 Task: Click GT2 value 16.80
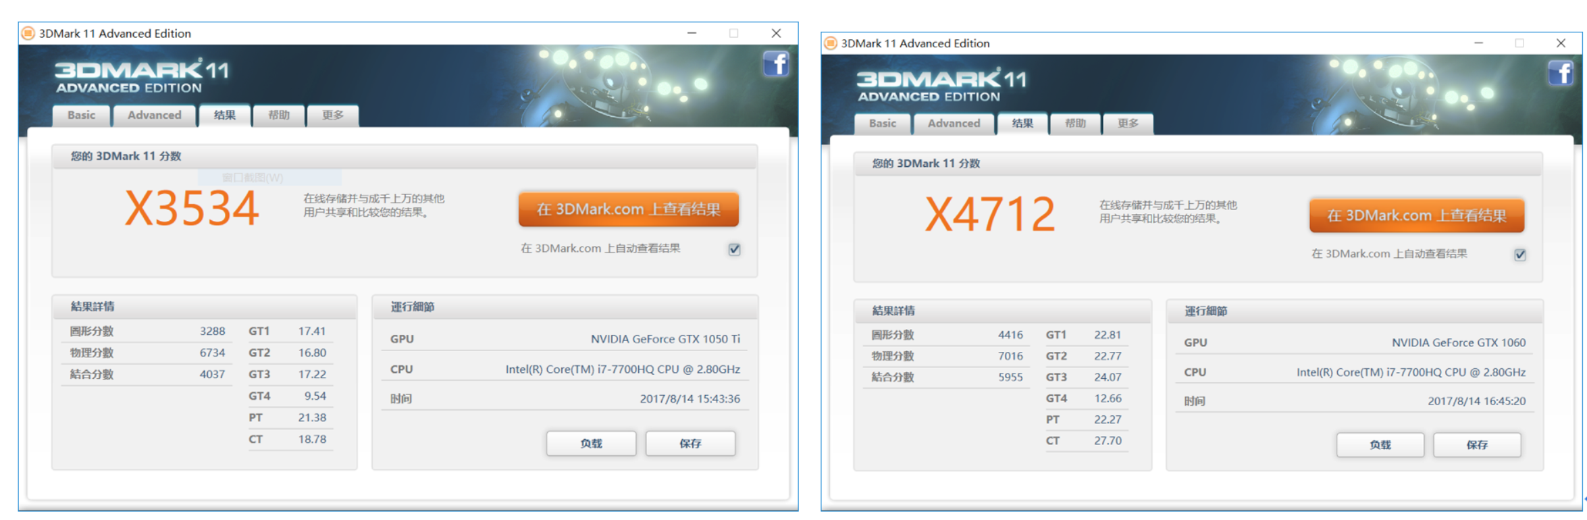(x=312, y=353)
